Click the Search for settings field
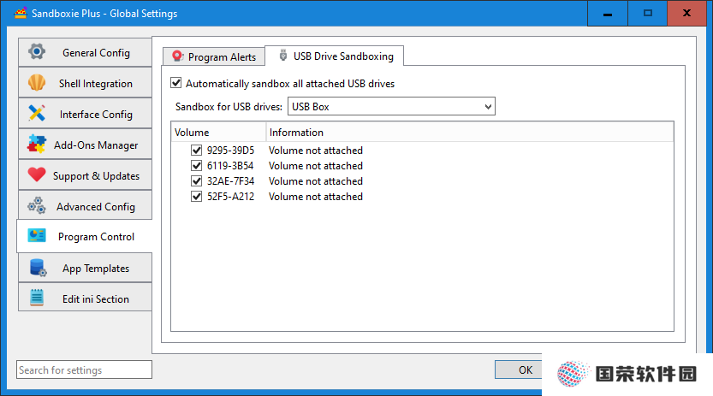The height and width of the screenshot is (396, 713). pos(84,369)
